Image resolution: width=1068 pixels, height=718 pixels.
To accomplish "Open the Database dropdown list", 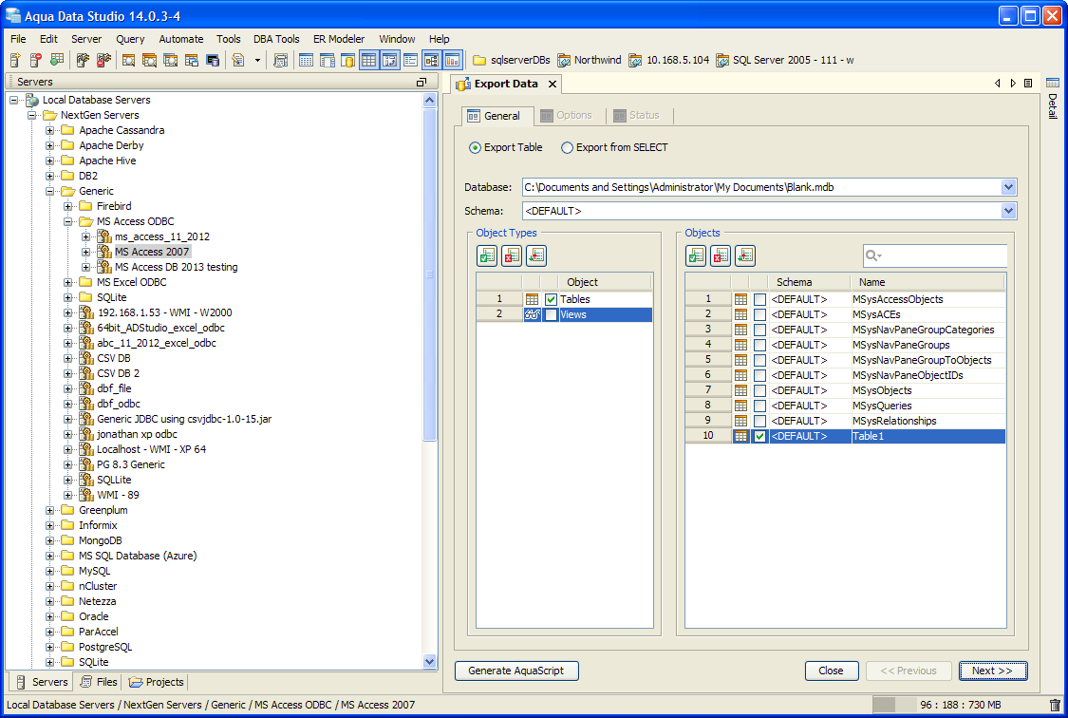I will 1009,187.
